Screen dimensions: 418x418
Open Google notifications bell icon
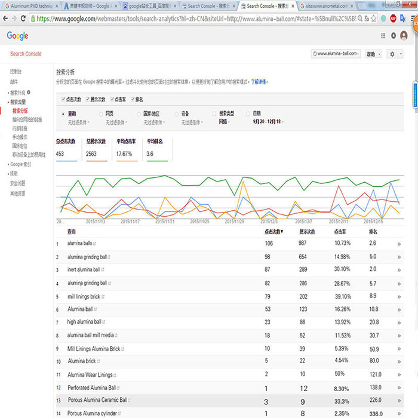pos(394,35)
